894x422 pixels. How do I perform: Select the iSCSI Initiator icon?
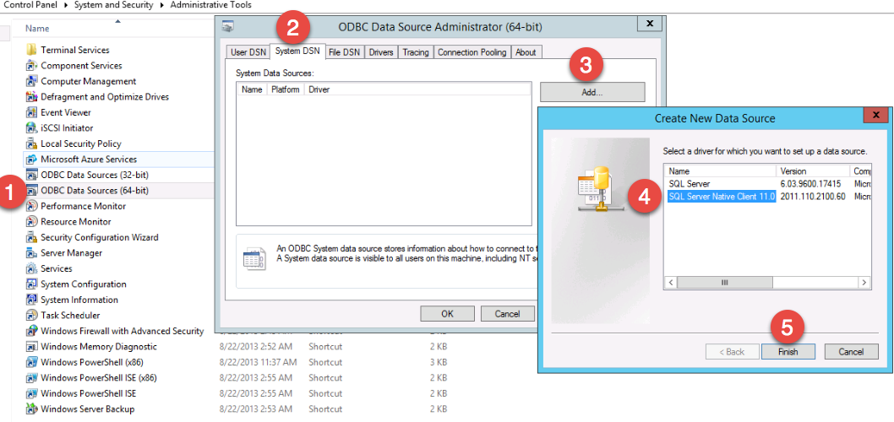tap(32, 128)
